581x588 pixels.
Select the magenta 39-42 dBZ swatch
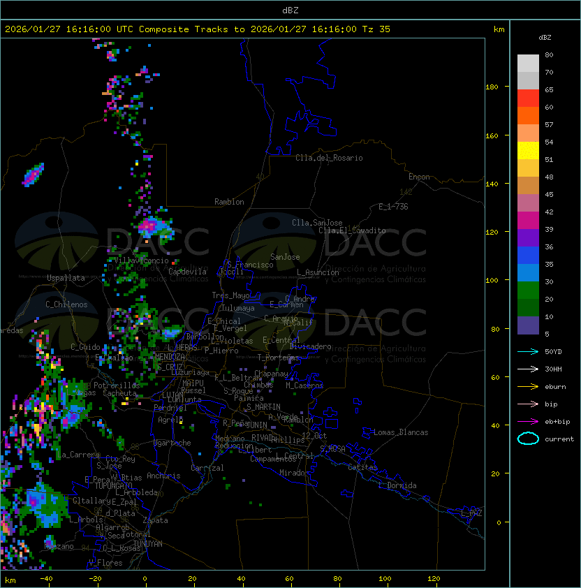pos(528,221)
